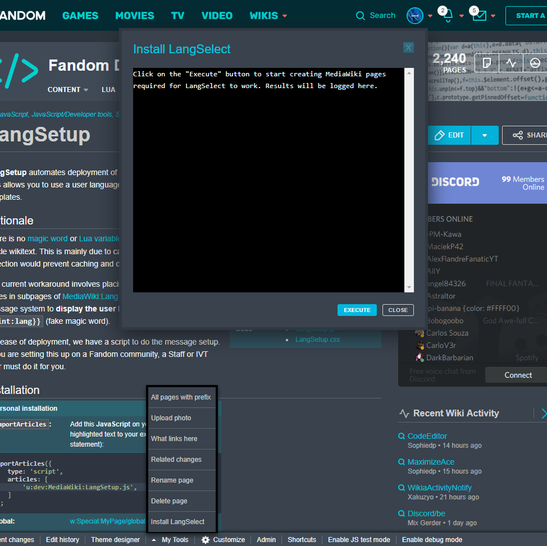Open CodeEditor recent activity link
Viewport: 547px width, 546px height.
427,436
